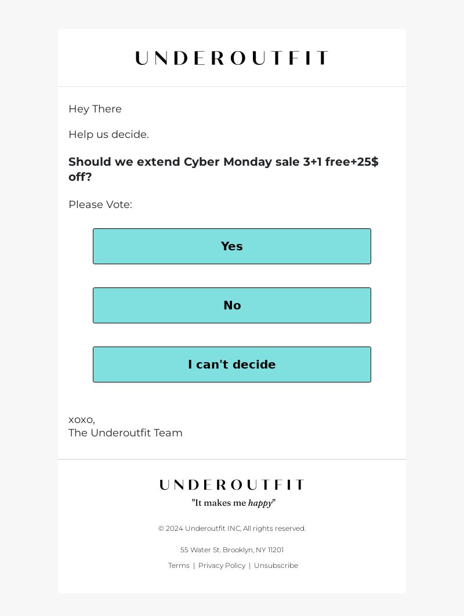Click the divider line above footer logo
464x616 pixels.
232,459
